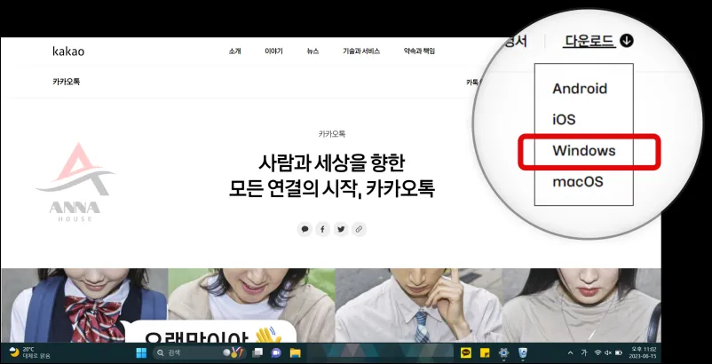Viewport: 712px width, 364px height.
Task: Open the Settings gear in taskbar
Action: point(503,352)
